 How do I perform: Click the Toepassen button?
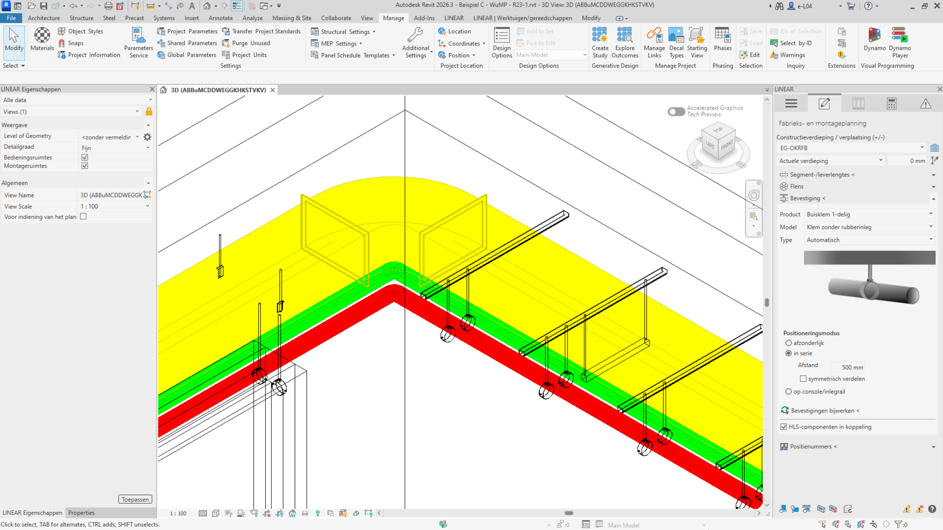pyautogui.click(x=135, y=499)
